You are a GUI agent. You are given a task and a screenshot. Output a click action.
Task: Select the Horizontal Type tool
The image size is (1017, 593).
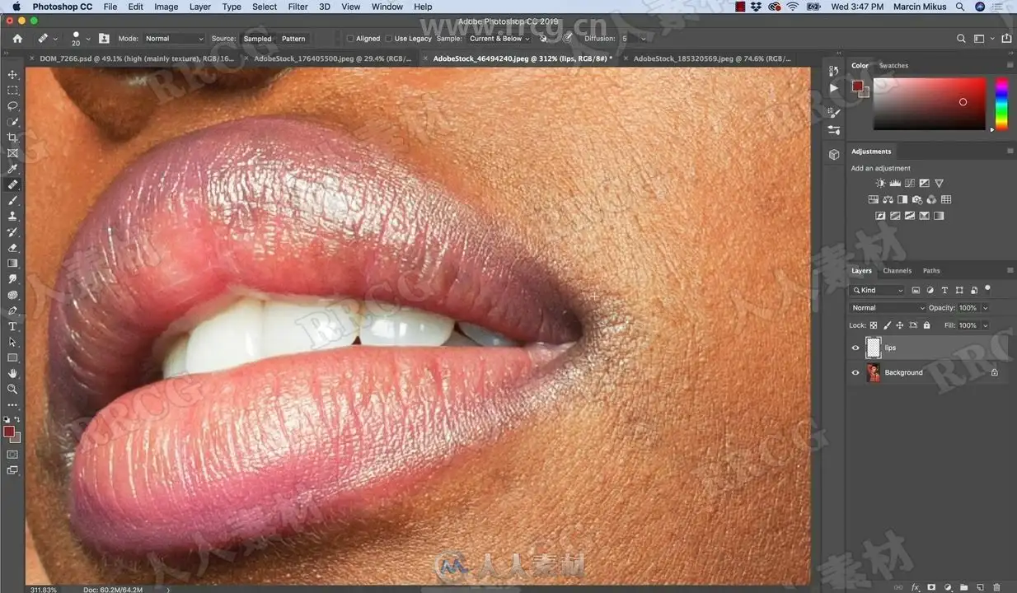pos(12,326)
